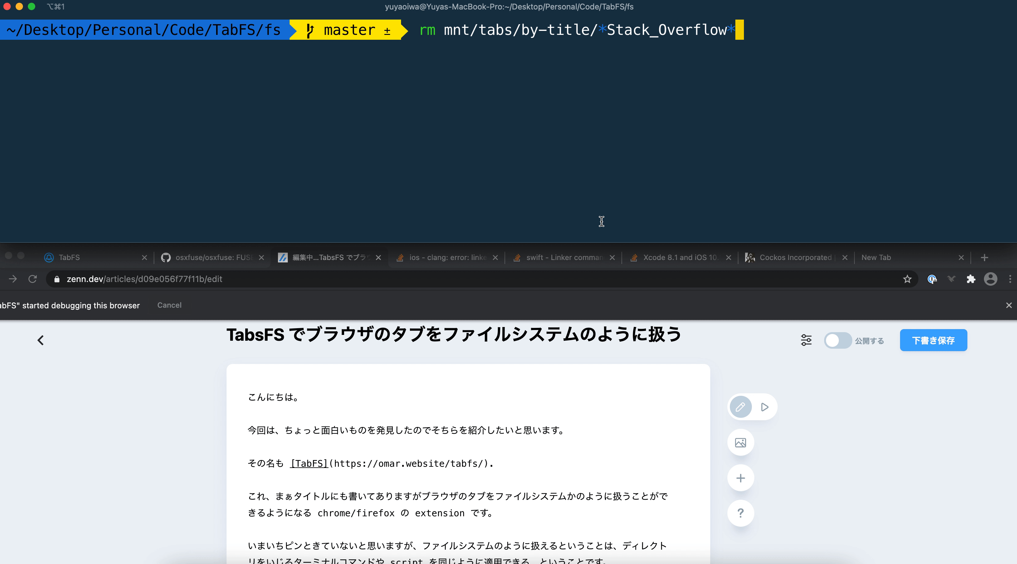Select the pencil edit mode icon

pos(741,406)
